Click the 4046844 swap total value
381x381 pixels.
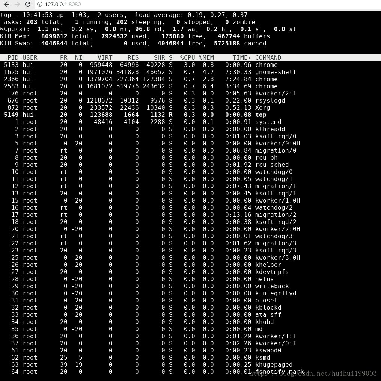(54, 43)
